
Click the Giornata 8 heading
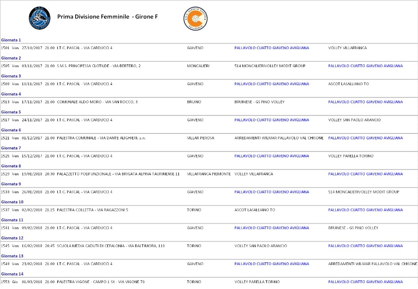pyautogui.click(x=11, y=166)
